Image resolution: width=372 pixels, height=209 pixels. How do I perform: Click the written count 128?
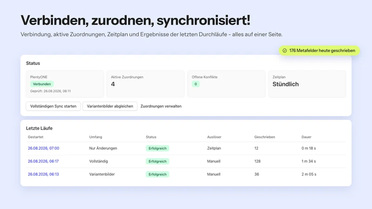(x=258, y=161)
